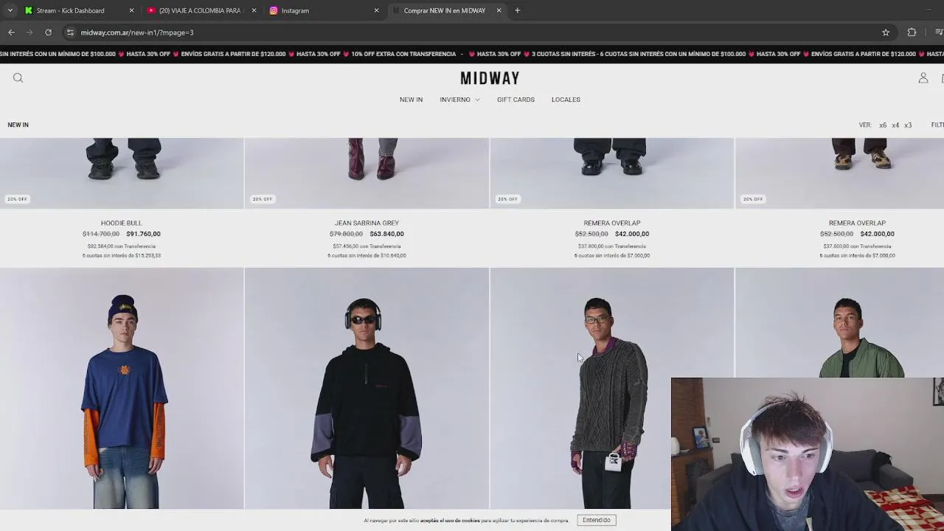Click the 20% OFF badge on HOODIE BULL

coord(17,199)
